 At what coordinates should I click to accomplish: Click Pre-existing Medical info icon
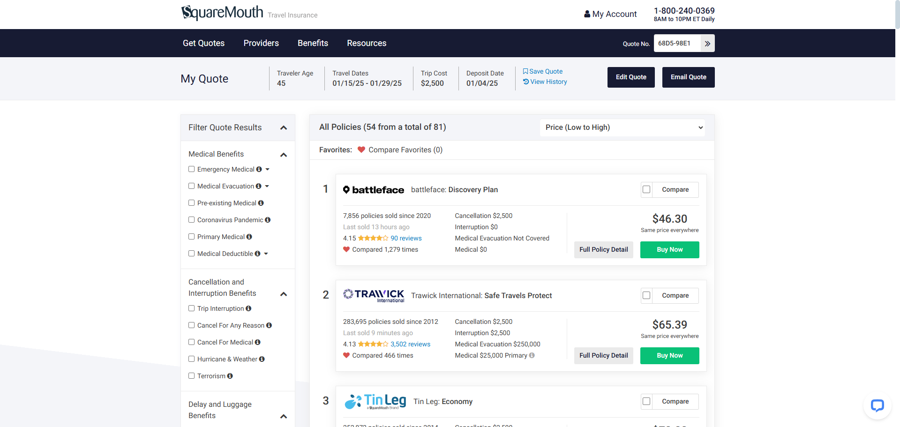coord(261,203)
